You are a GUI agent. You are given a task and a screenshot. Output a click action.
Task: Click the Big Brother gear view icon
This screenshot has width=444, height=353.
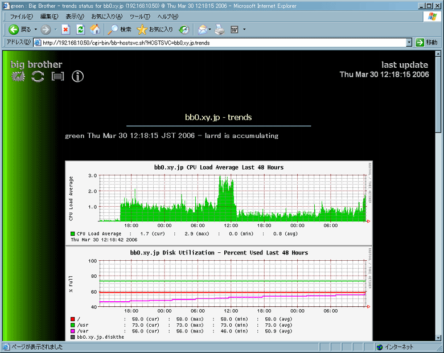click(18, 76)
